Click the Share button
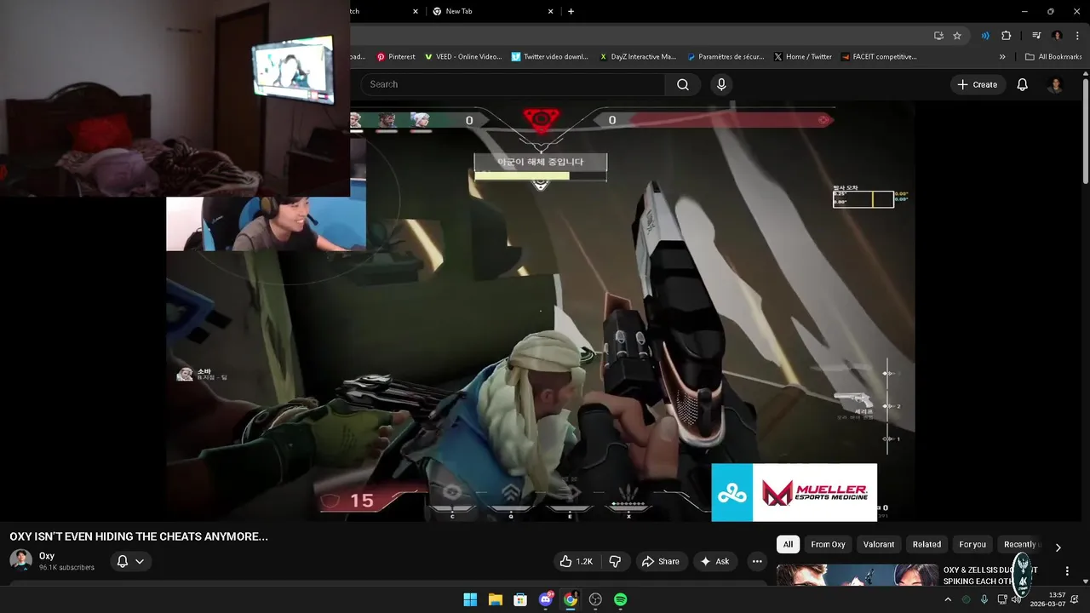Screen dimensions: 1090x613 pos(660,561)
